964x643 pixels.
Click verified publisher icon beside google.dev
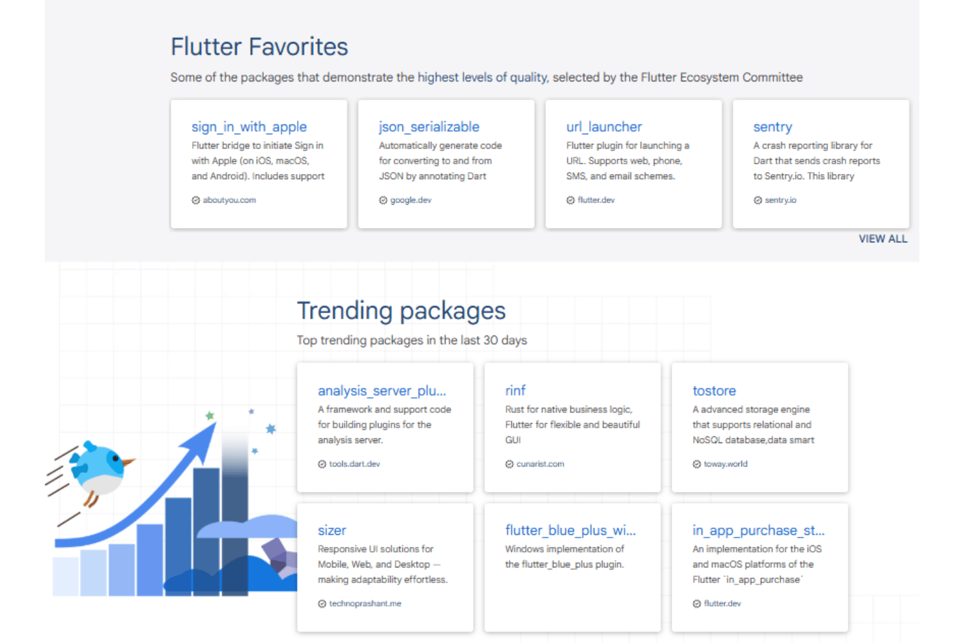pyautogui.click(x=383, y=200)
